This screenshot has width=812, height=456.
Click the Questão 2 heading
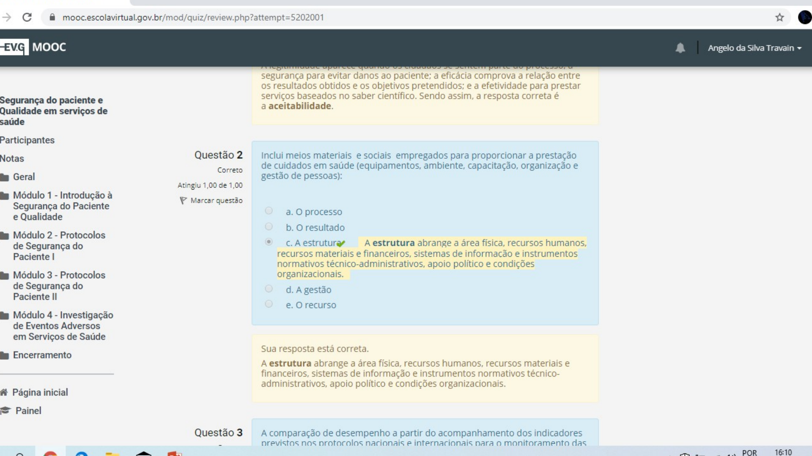coord(218,155)
